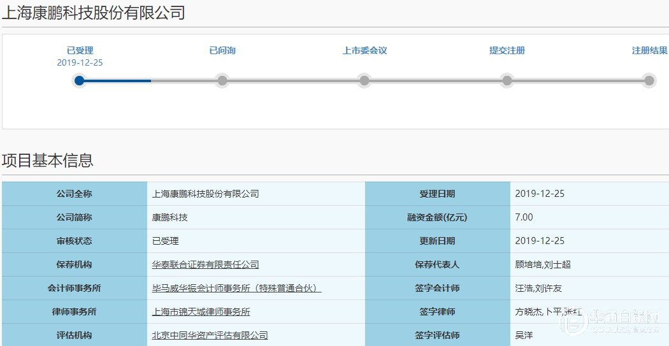Open 北京中同华资产评估有限公司 link
The width and height of the screenshot is (669, 346).
coord(210,335)
